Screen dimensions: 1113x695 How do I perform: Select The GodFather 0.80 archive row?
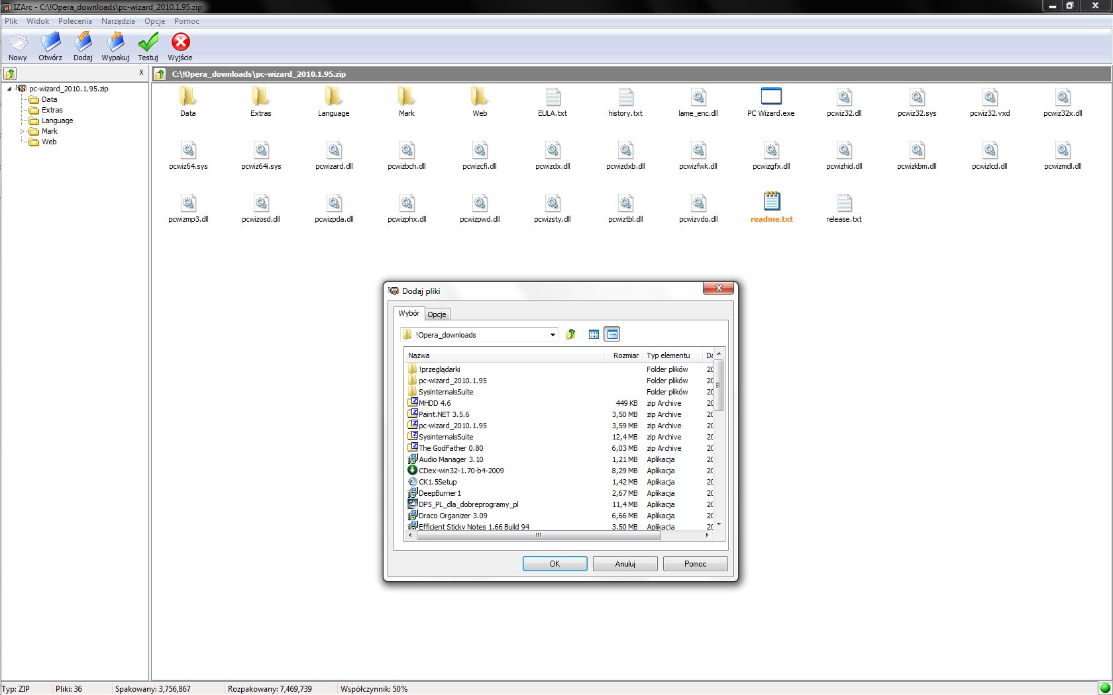[x=559, y=448]
